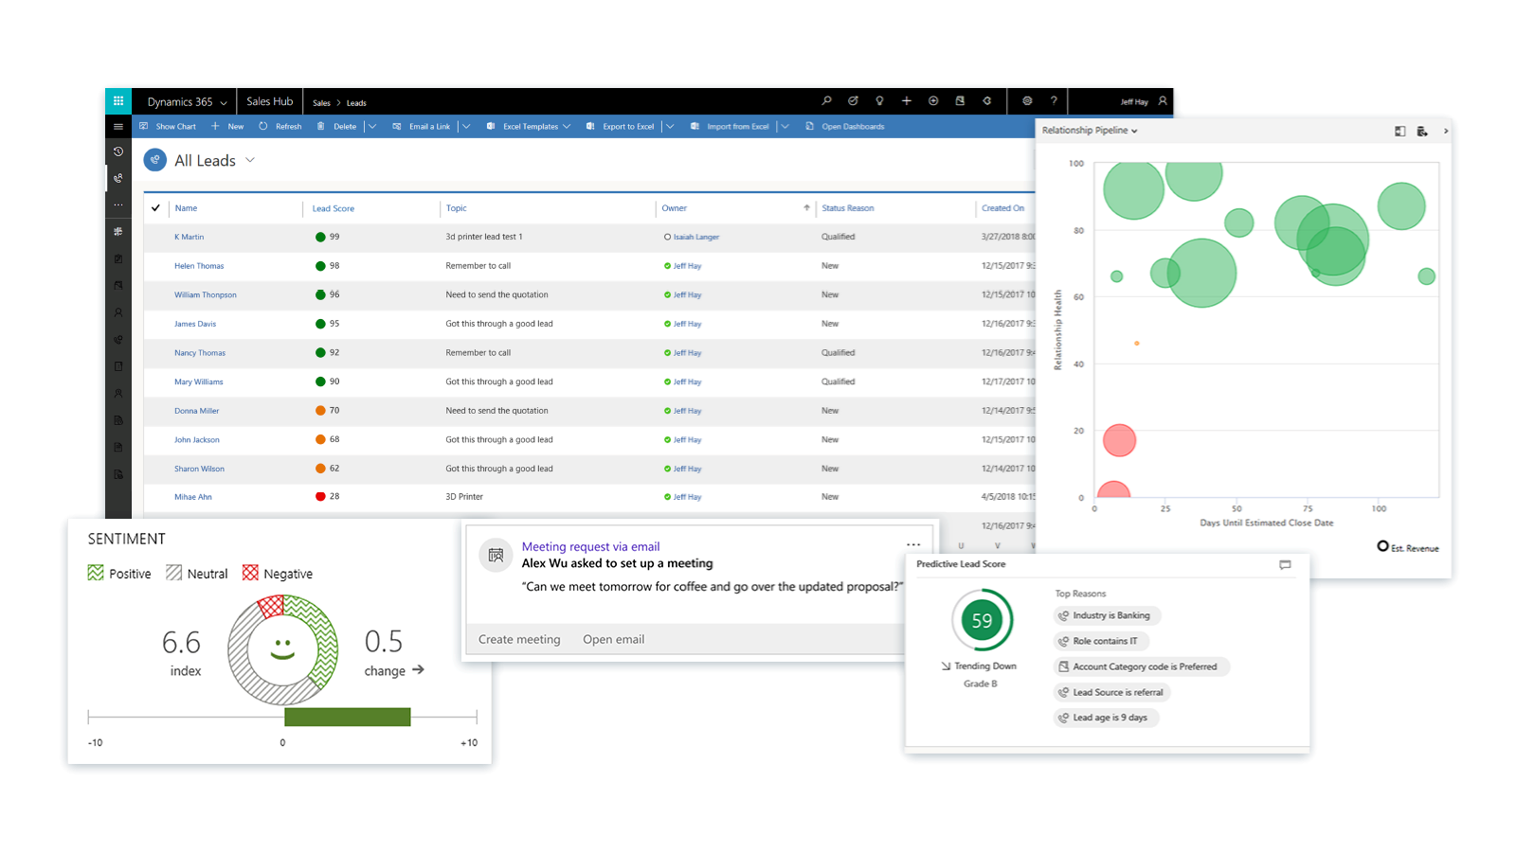Click Sales breadcrumb item

(x=321, y=103)
